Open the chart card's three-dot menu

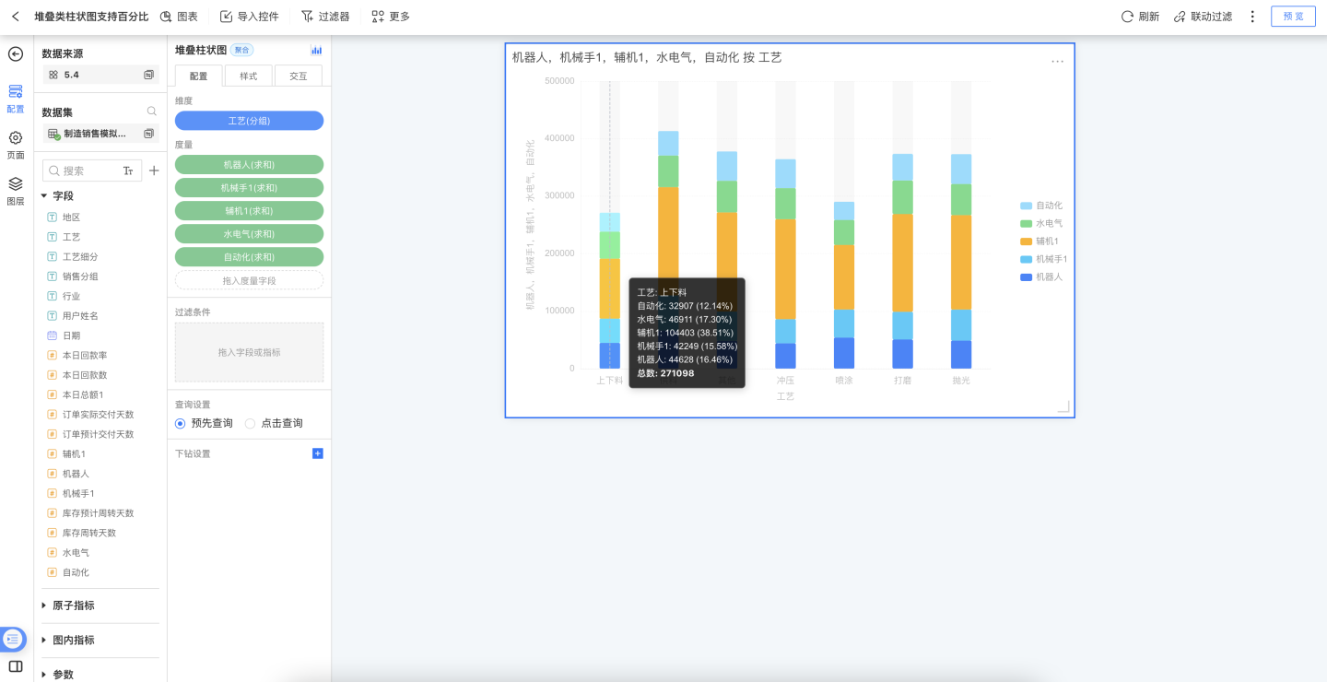(1057, 61)
